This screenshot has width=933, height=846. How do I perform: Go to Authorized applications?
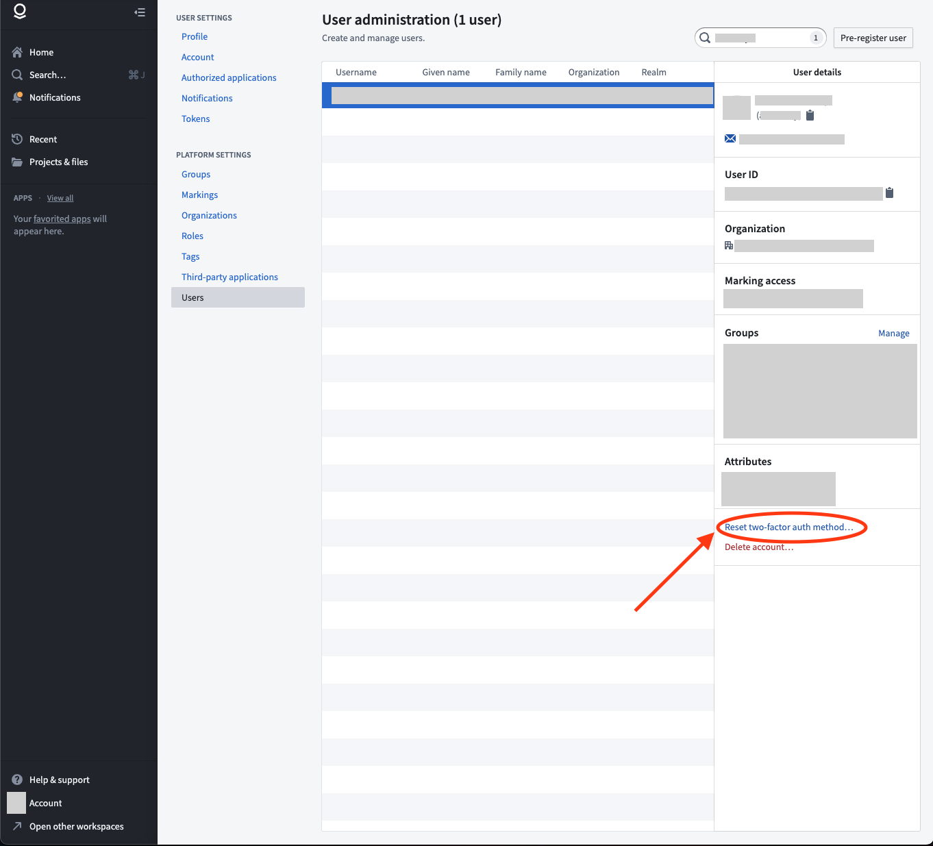229,77
